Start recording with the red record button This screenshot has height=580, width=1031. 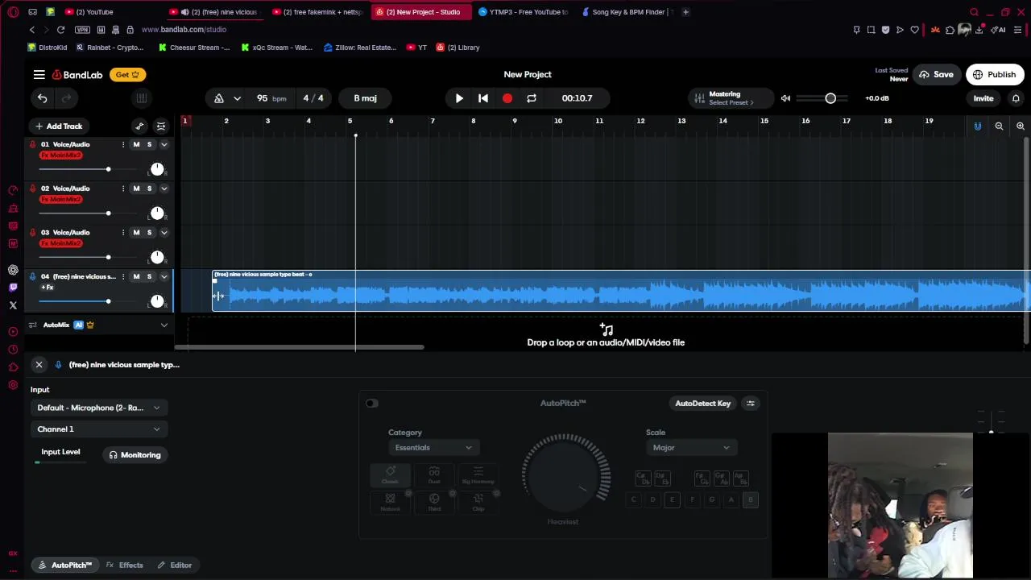(x=507, y=98)
